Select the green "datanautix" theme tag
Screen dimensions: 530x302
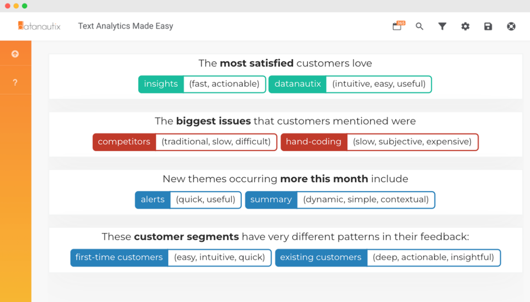(x=298, y=84)
